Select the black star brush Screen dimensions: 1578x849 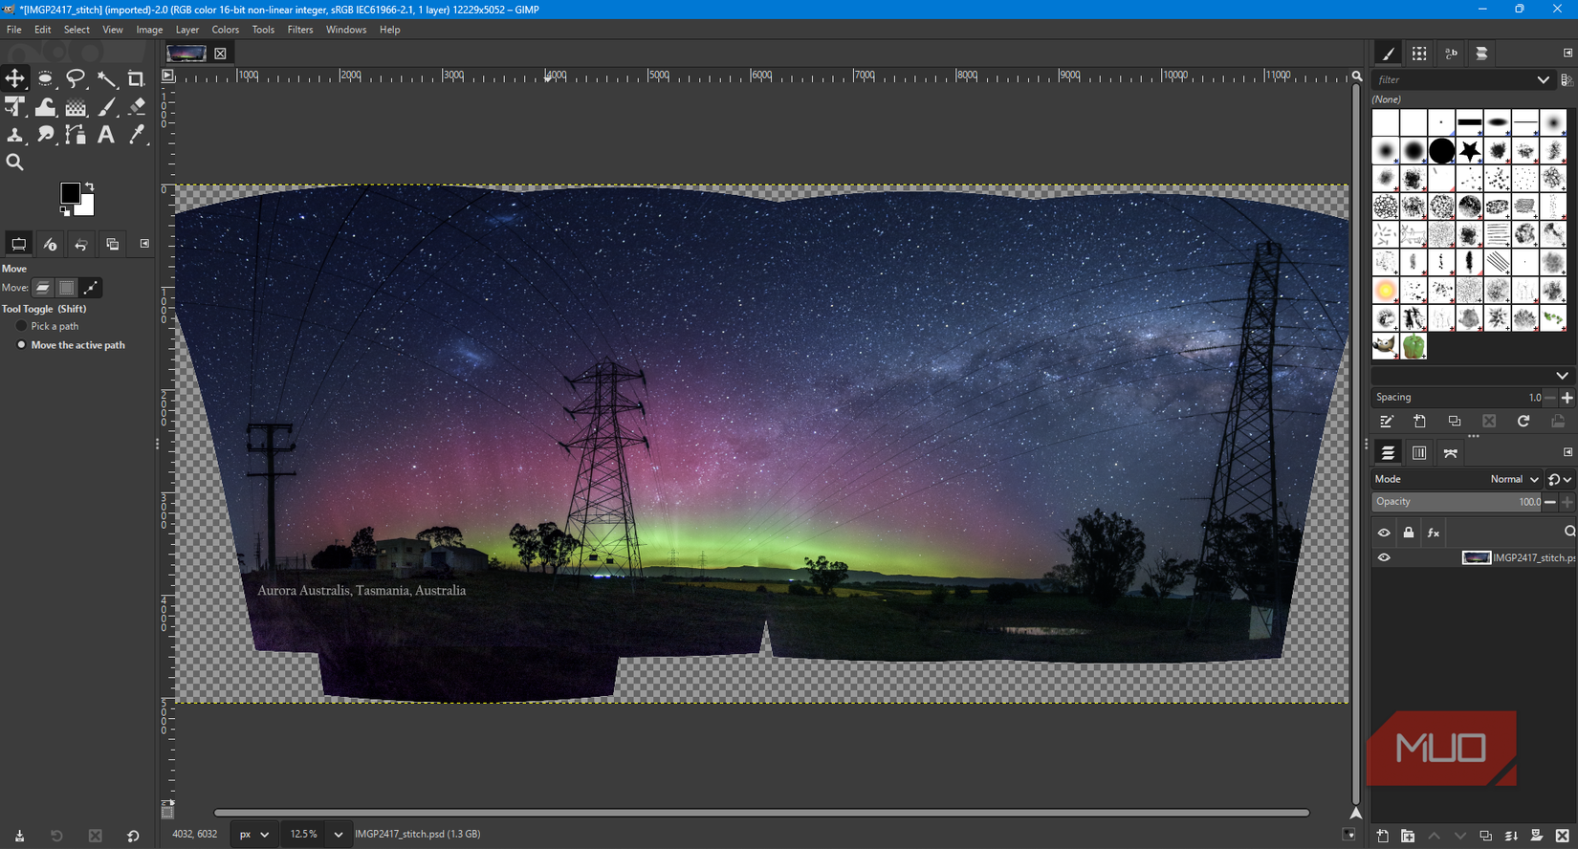(x=1470, y=151)
